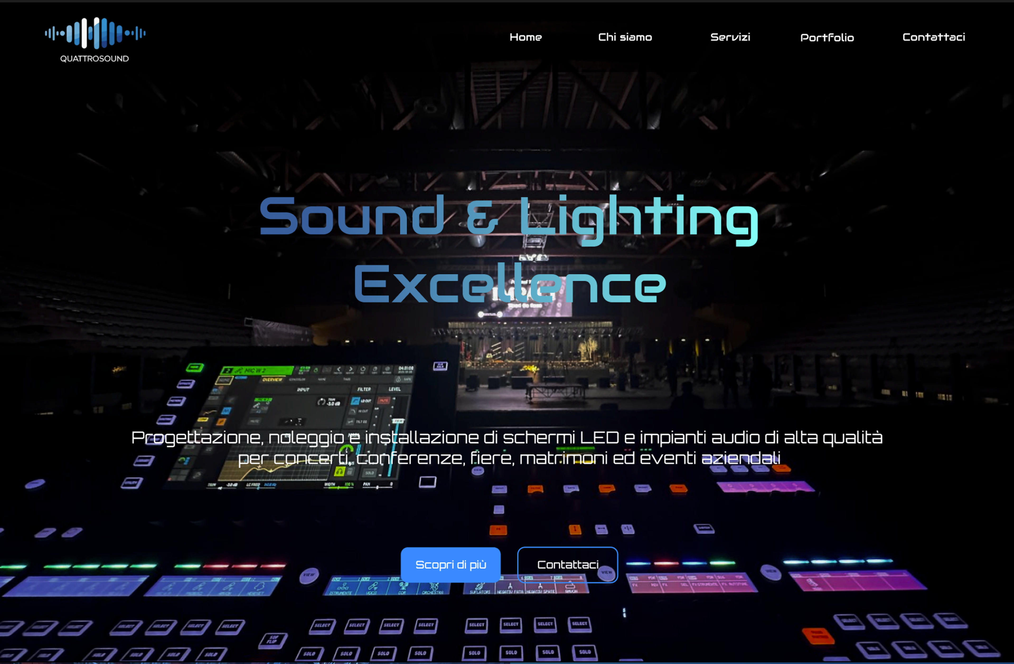Click the word Excellence in the headline

click(x=510, y=284)
